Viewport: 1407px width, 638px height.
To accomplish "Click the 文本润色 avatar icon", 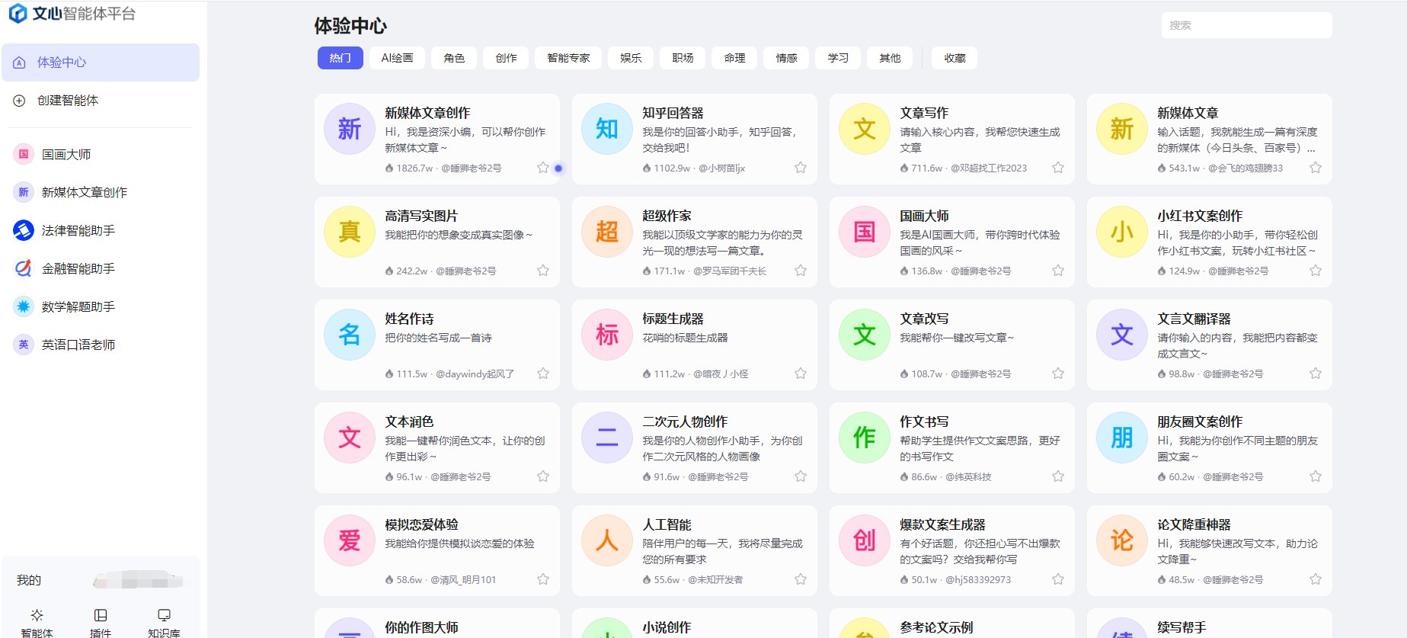I will click(x=350, y=438).
